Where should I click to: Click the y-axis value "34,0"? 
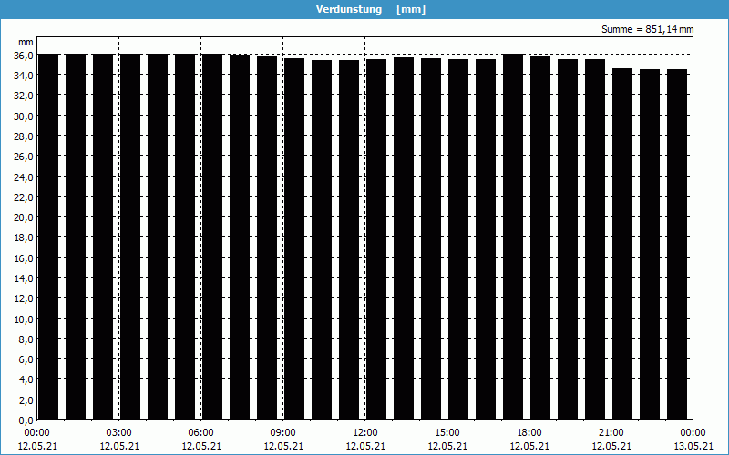[24, 76]
